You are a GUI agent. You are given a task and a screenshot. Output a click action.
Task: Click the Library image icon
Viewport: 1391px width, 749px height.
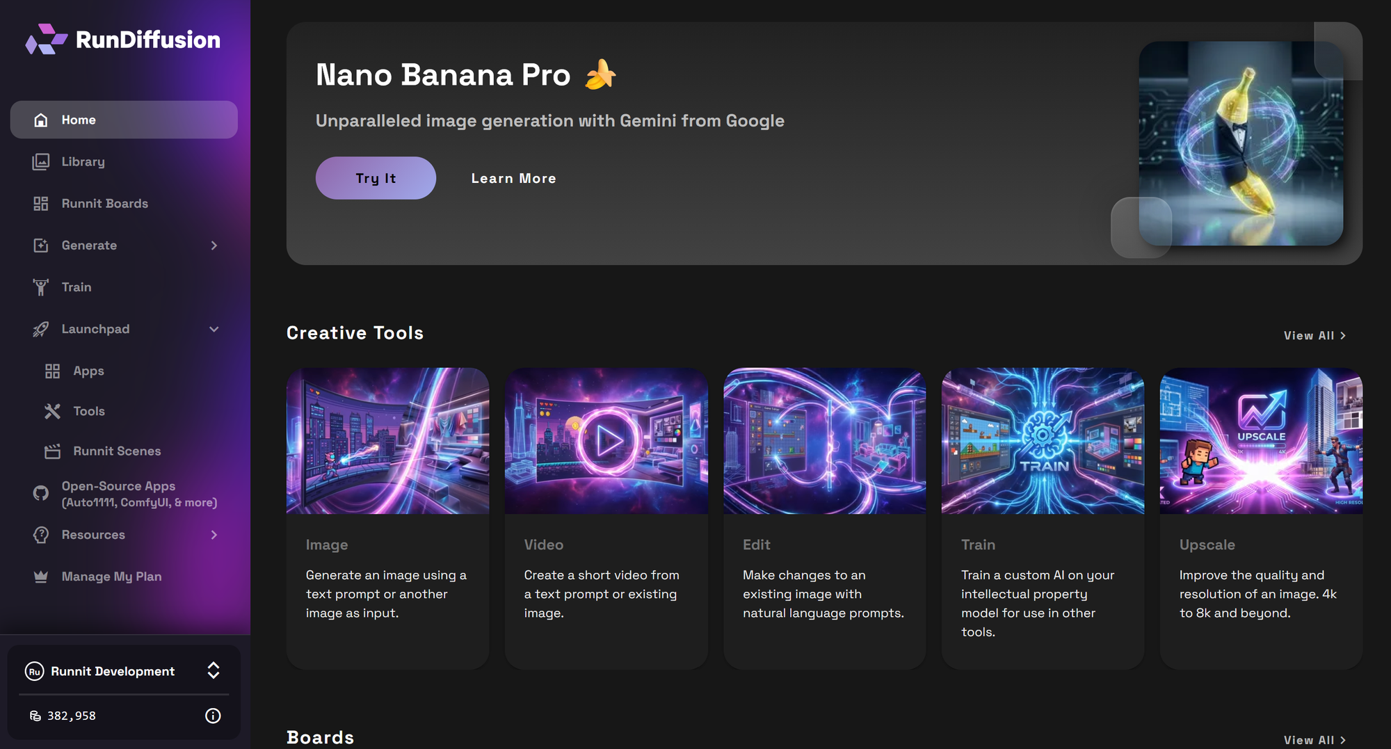(x=41, y=162)
